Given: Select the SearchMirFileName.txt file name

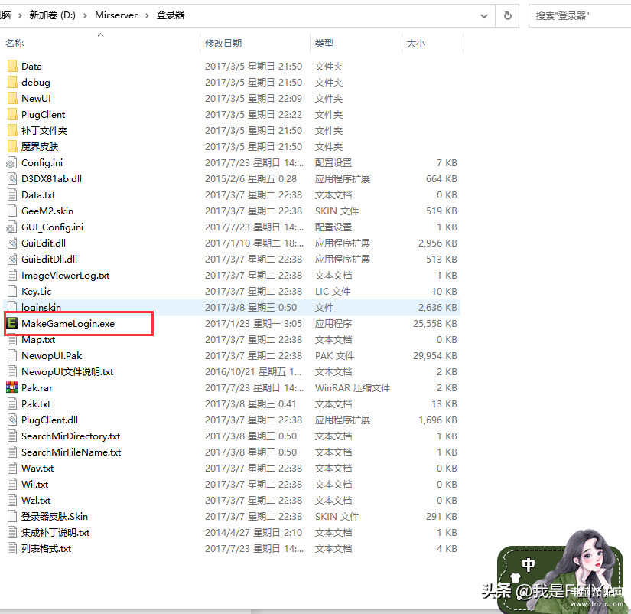Looking at the screenshot, I should (x=71, y=452).
